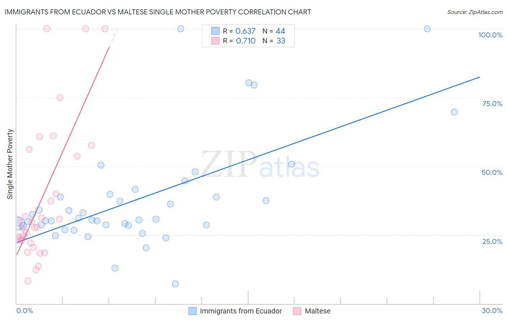
Task: Click the blue Immigrants from Ecuador legend swatch
Action: click(x=193, y=311)
